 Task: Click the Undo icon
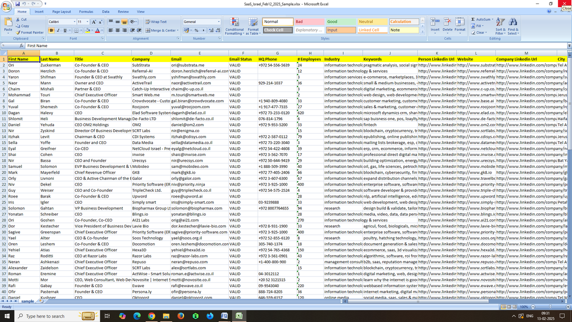click(x=23, y=4)
